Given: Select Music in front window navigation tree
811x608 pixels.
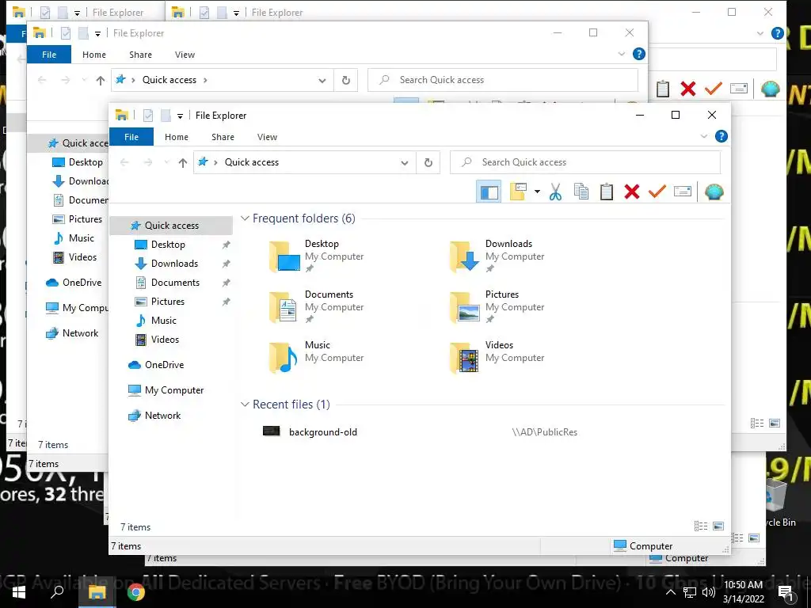Looking at the screenshot, I should 163,321.
